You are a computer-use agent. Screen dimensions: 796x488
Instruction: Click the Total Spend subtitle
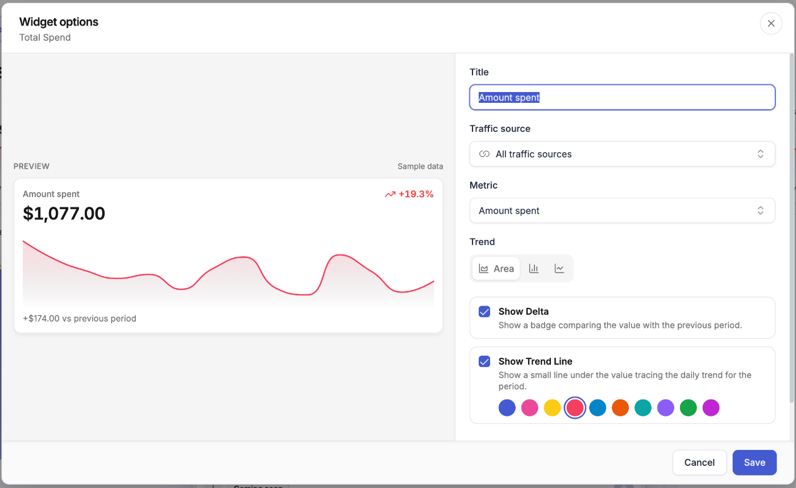point(45,37)
